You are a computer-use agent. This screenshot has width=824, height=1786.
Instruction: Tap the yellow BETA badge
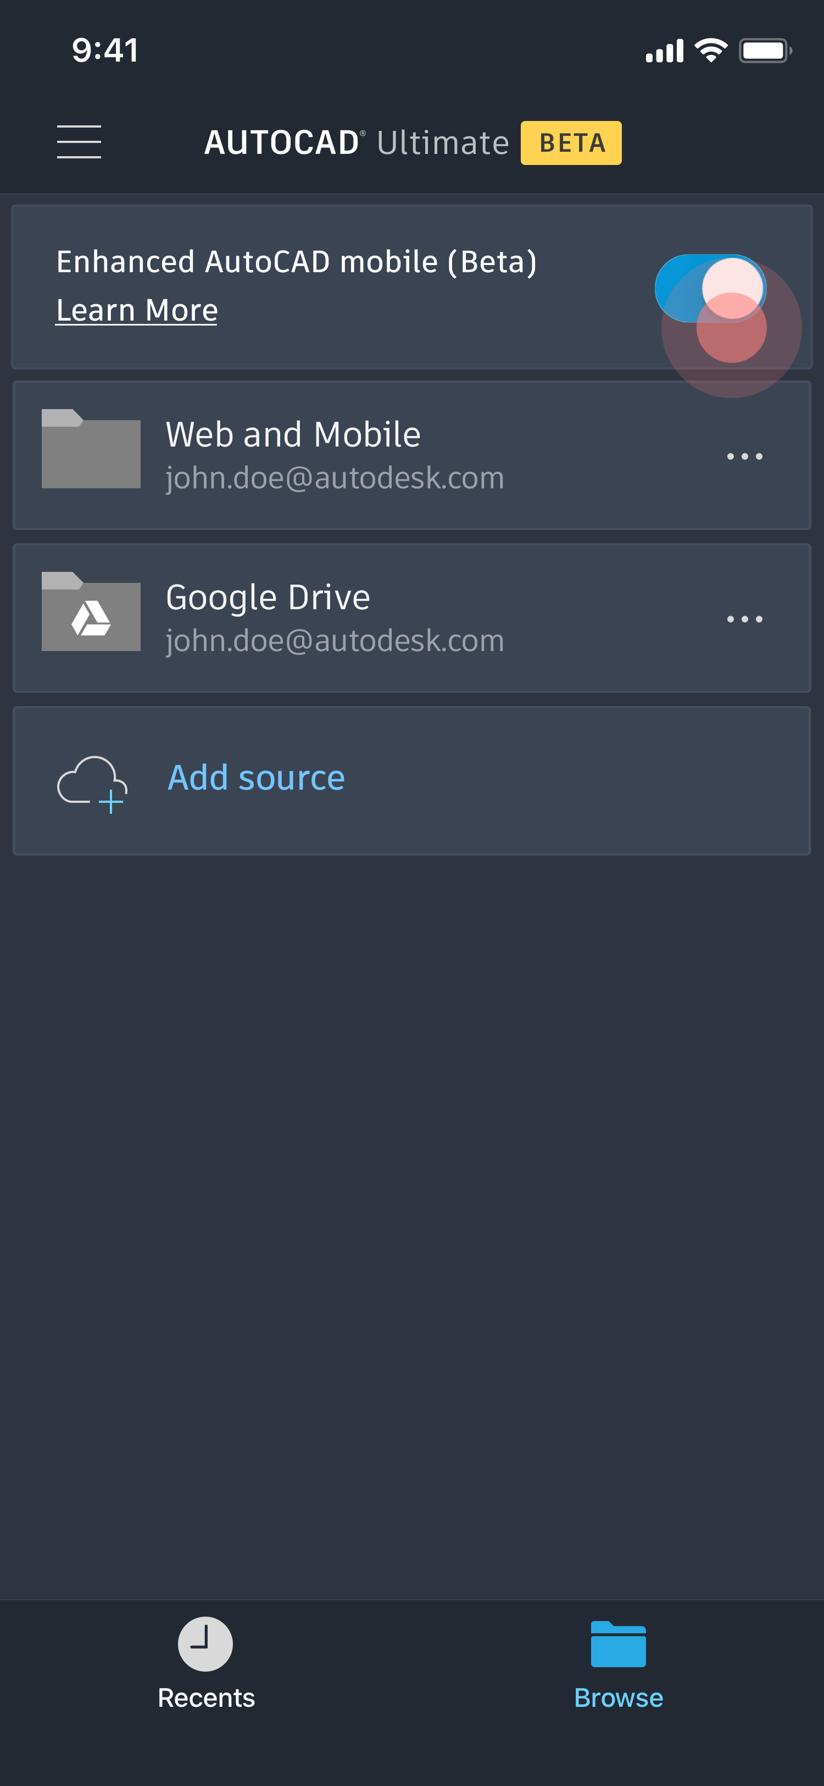571,143
